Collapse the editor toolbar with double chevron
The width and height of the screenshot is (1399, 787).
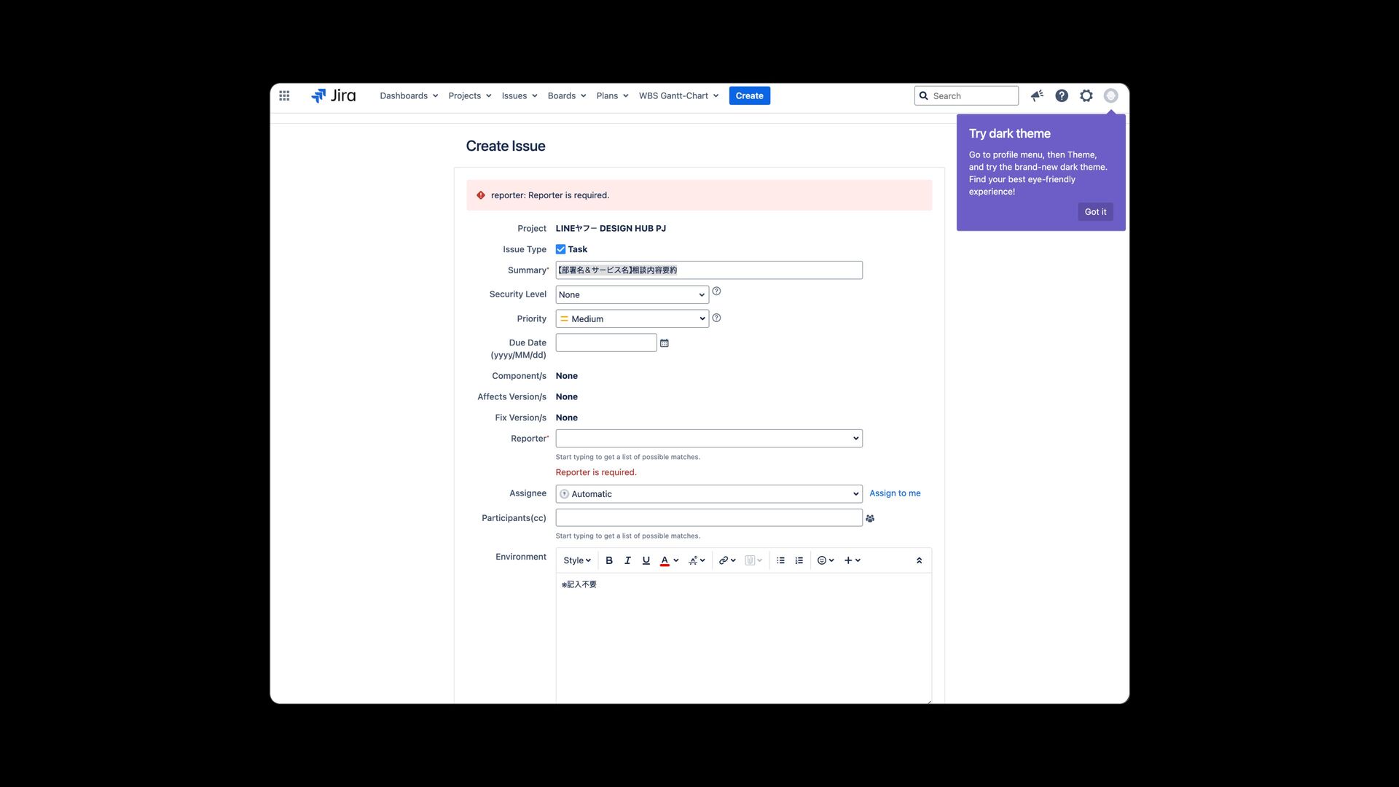(919, 560)
